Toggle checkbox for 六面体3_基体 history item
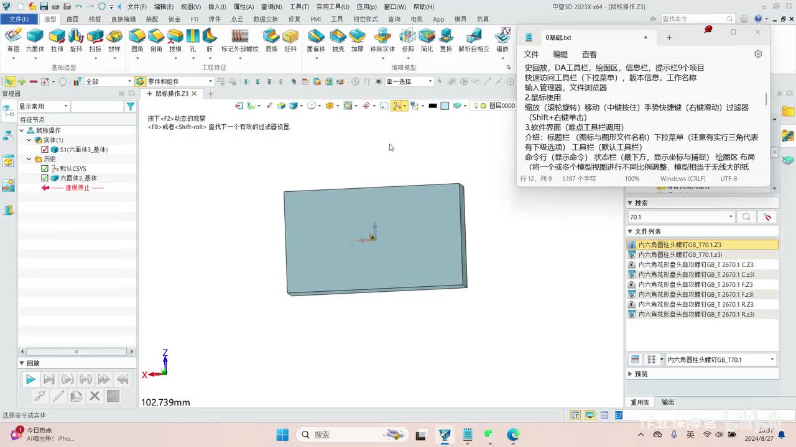The height and width of the screenshot is (447, 796). pos(45,178)
